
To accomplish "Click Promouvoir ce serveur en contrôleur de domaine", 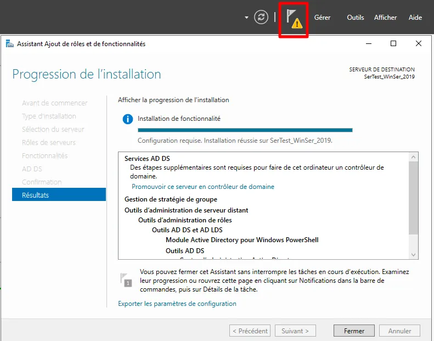I will click(203, 187).
